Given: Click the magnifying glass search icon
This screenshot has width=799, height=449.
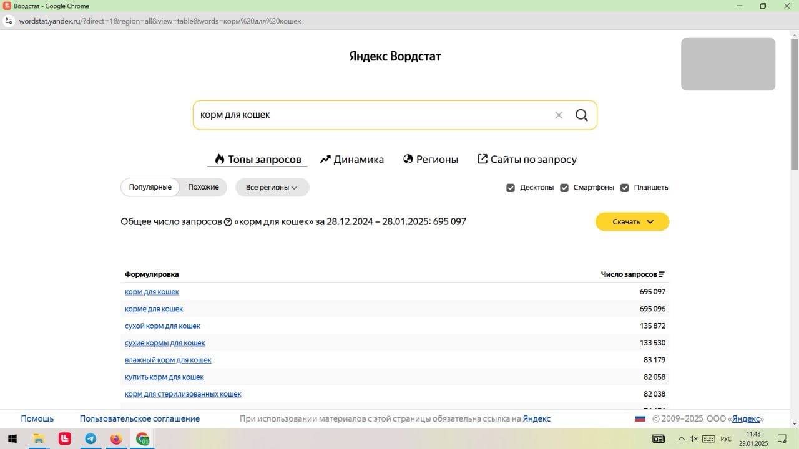Looking at the screenshot, I should click(581, 115).
